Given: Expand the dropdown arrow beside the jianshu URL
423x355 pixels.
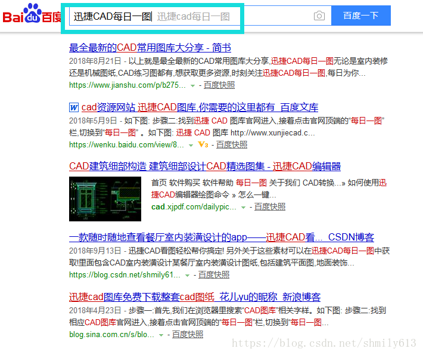Looking at the screenshot, I should (x=192, y=86).
